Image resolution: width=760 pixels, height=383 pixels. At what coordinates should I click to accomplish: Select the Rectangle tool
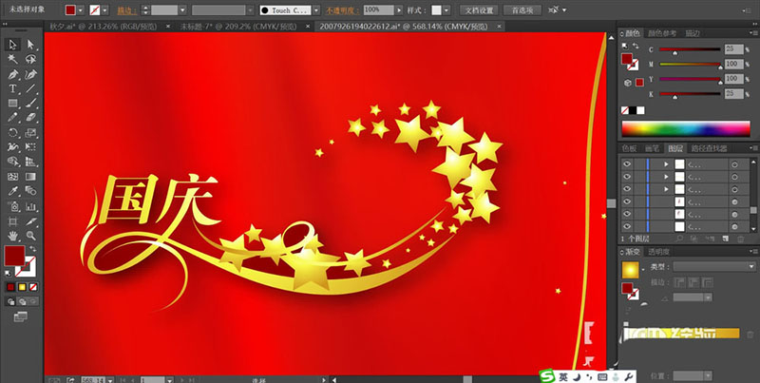13,104
